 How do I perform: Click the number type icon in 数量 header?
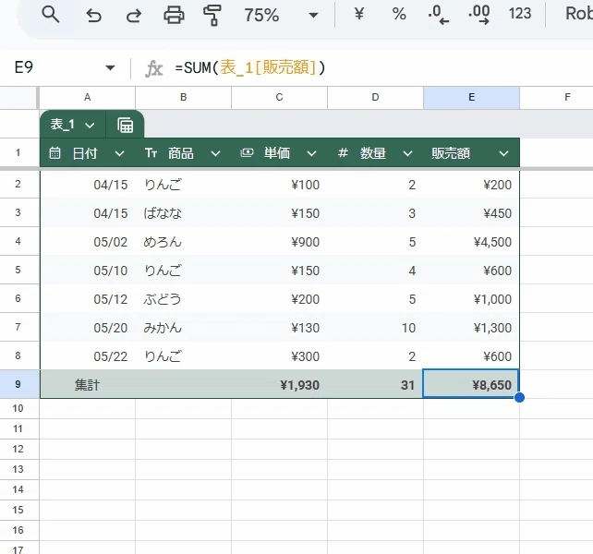(x=343, y=152)
